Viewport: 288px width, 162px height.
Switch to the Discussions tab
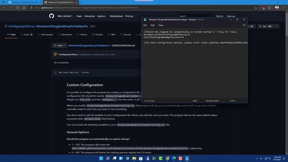65,35
